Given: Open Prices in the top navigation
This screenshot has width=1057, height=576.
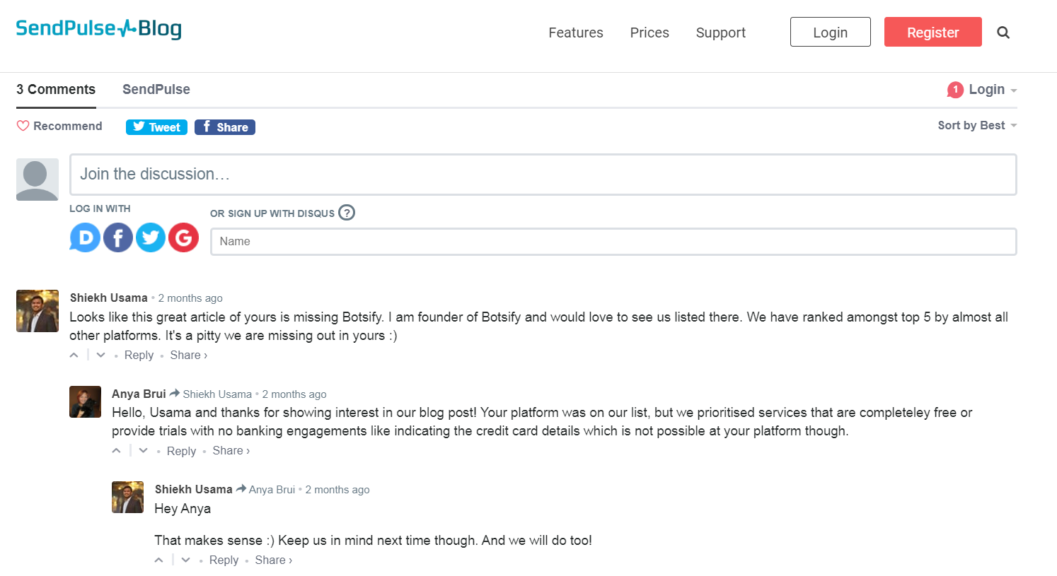Looking at the screenshot, I should (649, 33).
